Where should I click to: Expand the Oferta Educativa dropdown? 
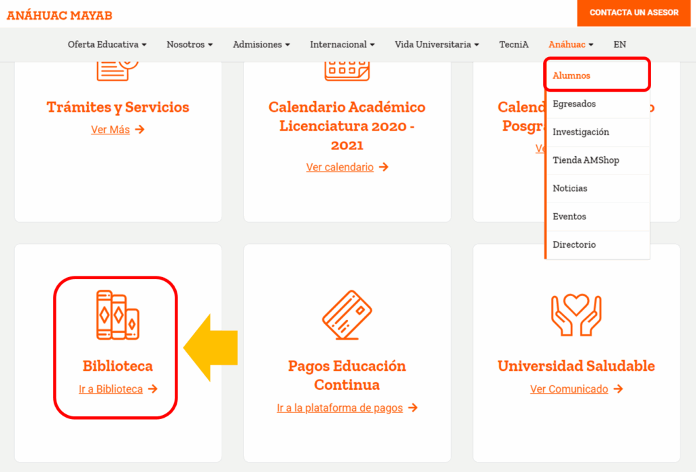pos(107,44)
